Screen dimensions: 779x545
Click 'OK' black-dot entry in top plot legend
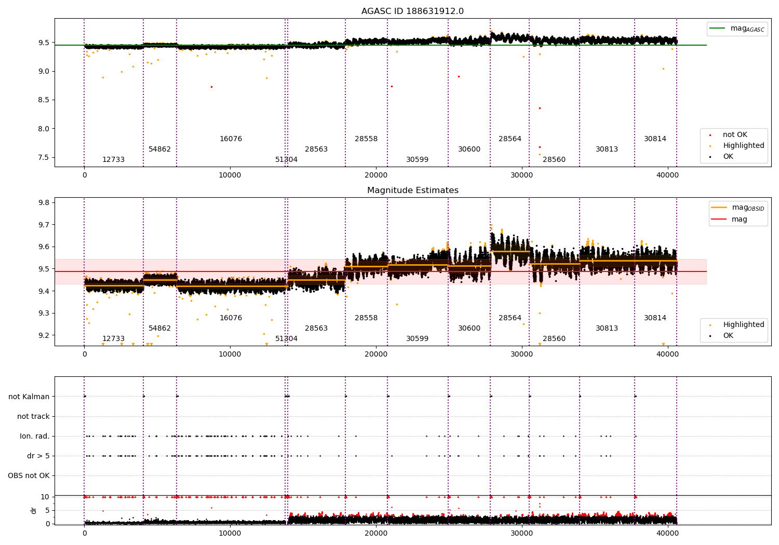(x=728, y=157)
